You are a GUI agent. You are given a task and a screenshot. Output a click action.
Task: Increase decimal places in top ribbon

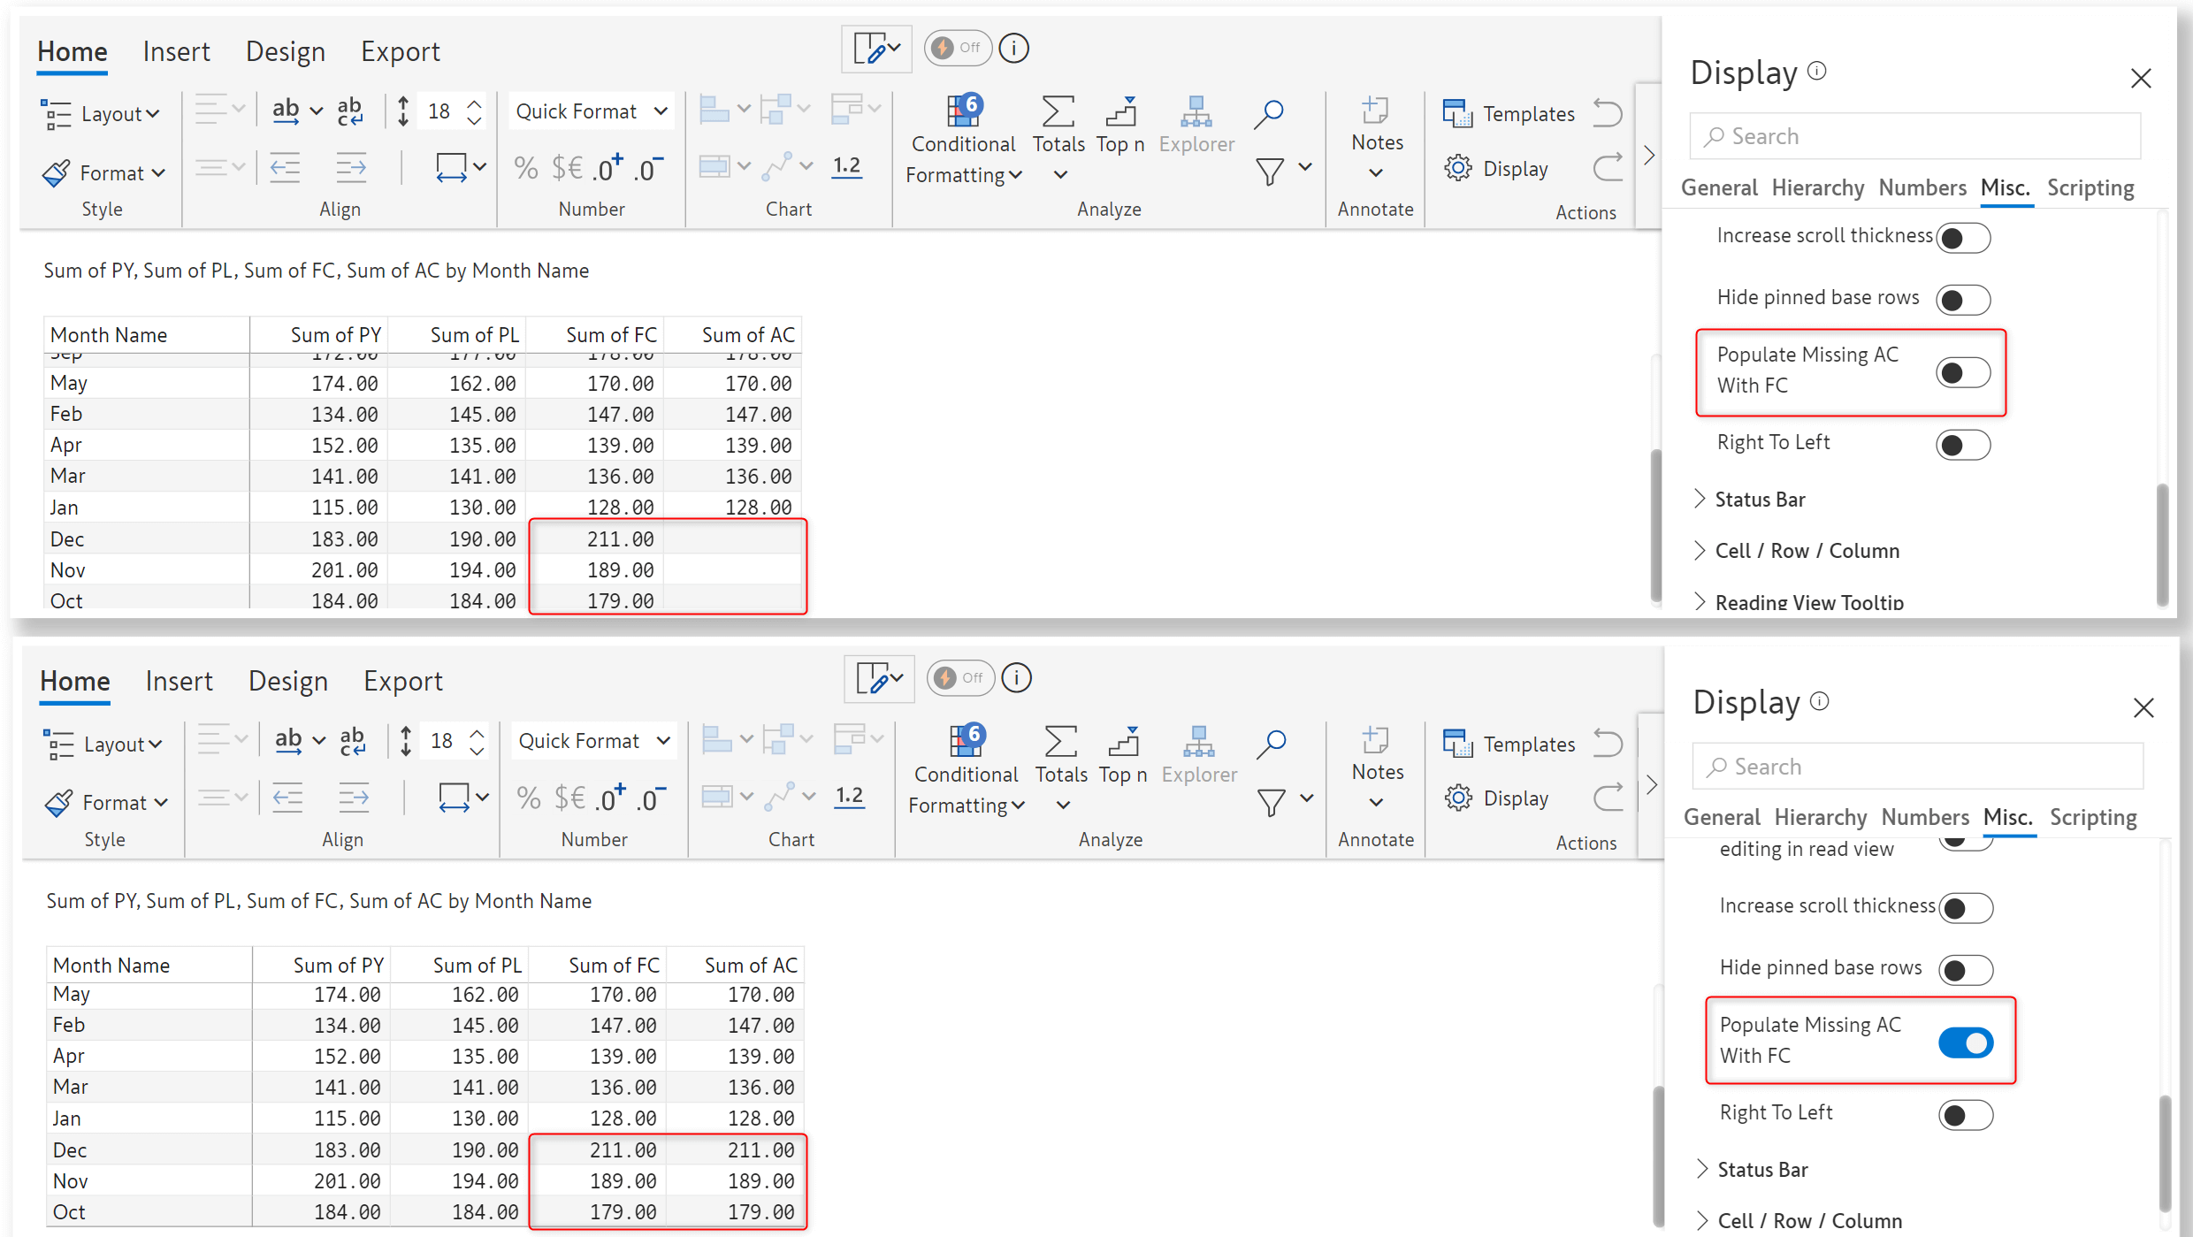608,168
